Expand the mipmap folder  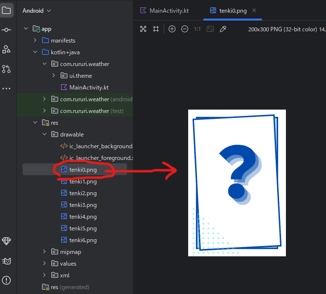(x=44, y=251)
